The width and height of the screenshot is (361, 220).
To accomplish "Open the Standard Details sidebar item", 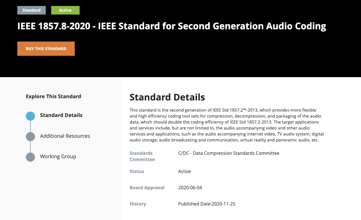I will click(61, 115).
